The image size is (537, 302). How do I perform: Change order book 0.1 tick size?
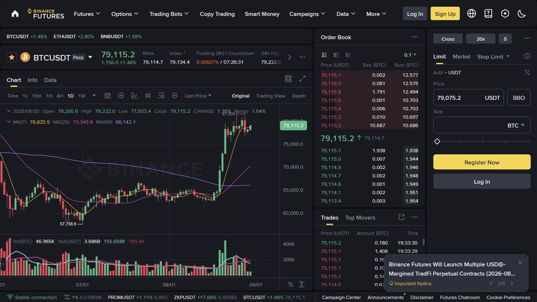tap(410, 55)
